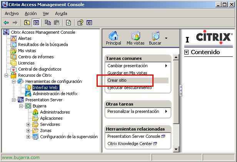Viewport: 237px width, 162px height.
Task: Open Presentation Server Console link
Action: point(136,136)
